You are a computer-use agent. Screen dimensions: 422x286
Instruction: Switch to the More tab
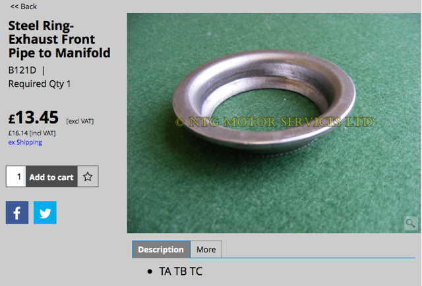click(206, 250)
